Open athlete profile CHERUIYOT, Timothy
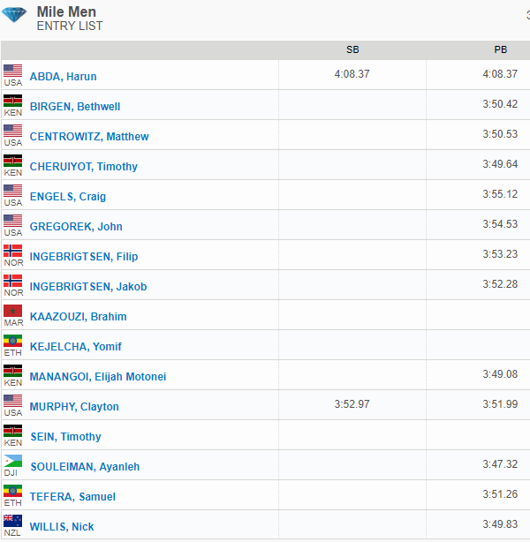 [x=84, y=167]
